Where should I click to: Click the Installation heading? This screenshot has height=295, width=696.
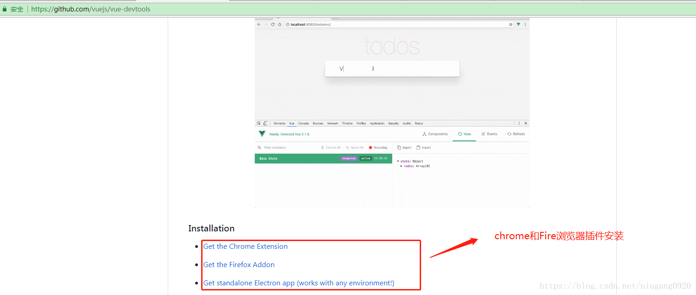211,228
